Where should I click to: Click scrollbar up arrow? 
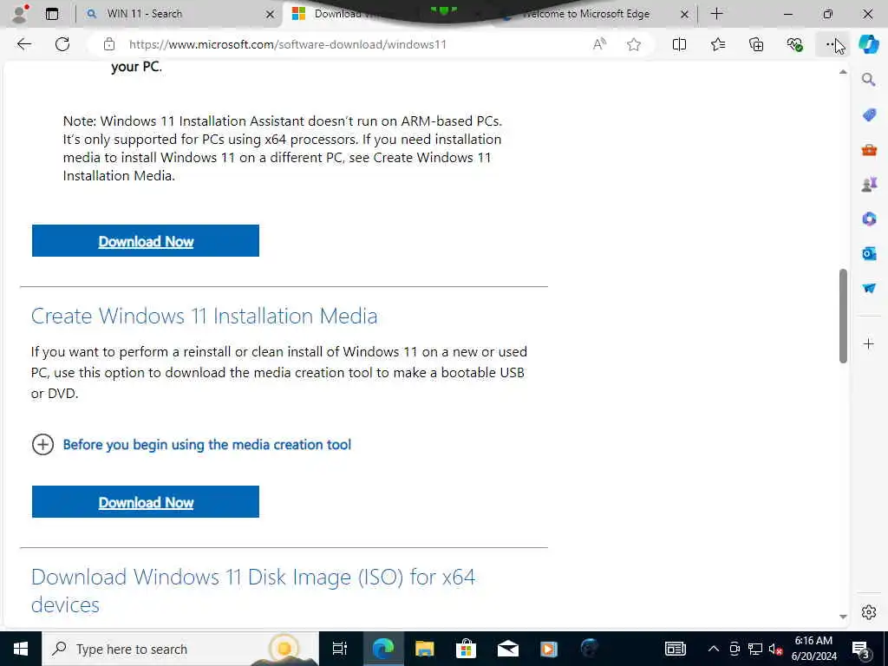tap(843, 72)
